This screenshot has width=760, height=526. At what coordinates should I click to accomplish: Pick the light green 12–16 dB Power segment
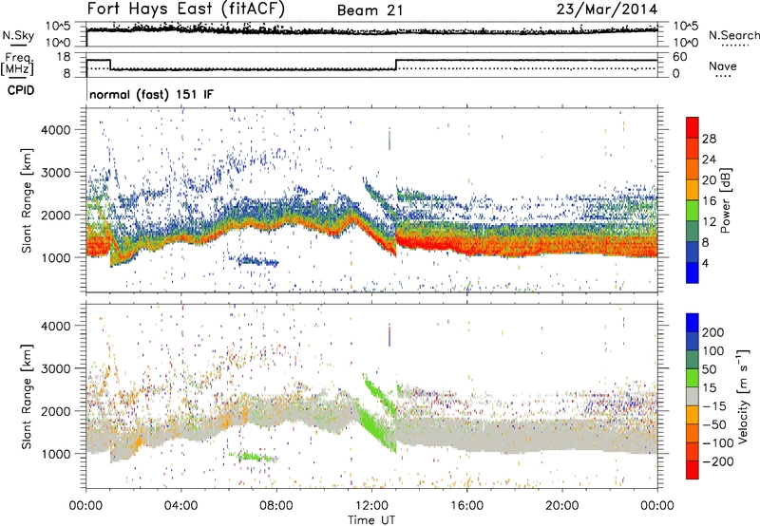click(x=693, y=211)
